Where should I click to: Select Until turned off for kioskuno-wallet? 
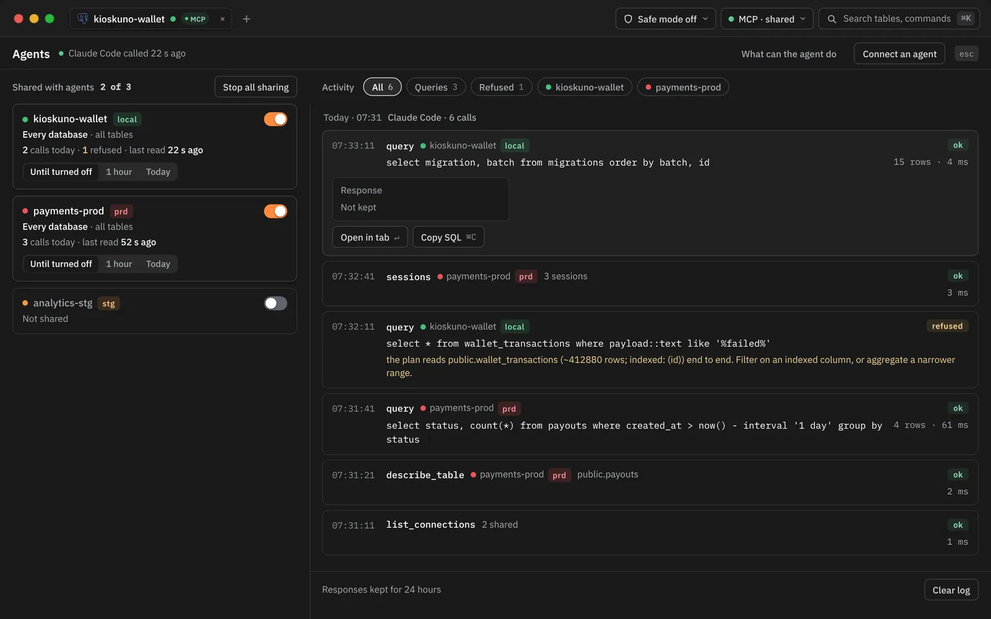pos(61,172)
